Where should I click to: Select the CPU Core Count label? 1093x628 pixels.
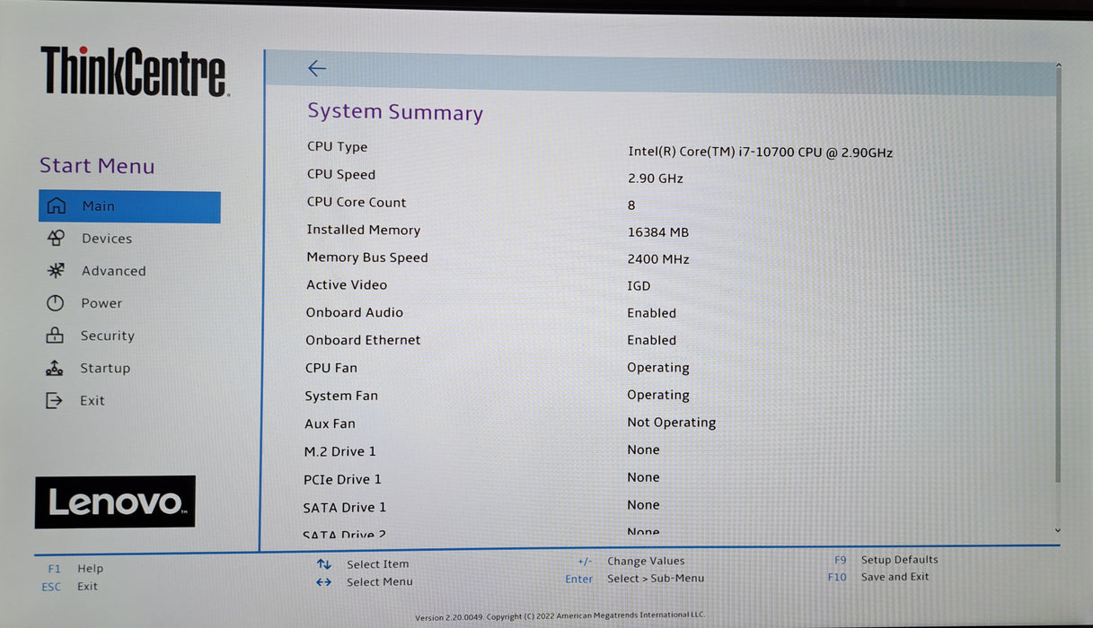(x=357, y=203)
